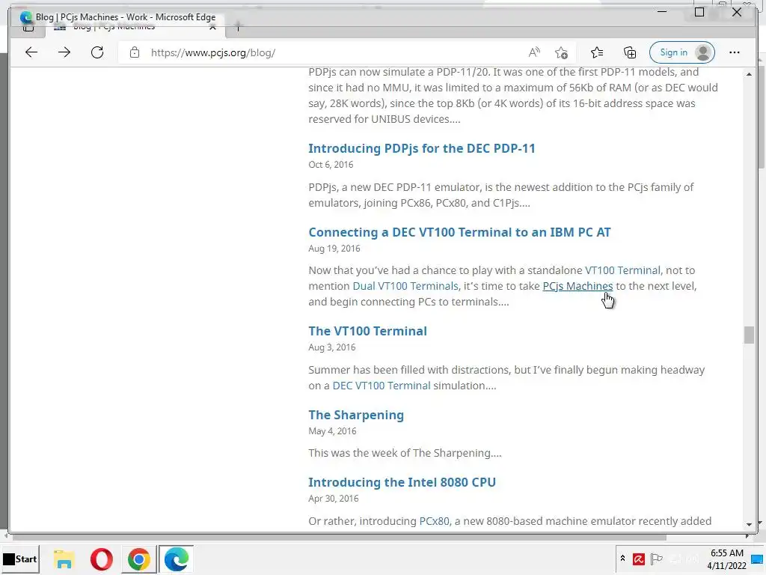Click the May 4, 2016 date text
This screenshot has width=766, height=575.
(x=332, y=431)
